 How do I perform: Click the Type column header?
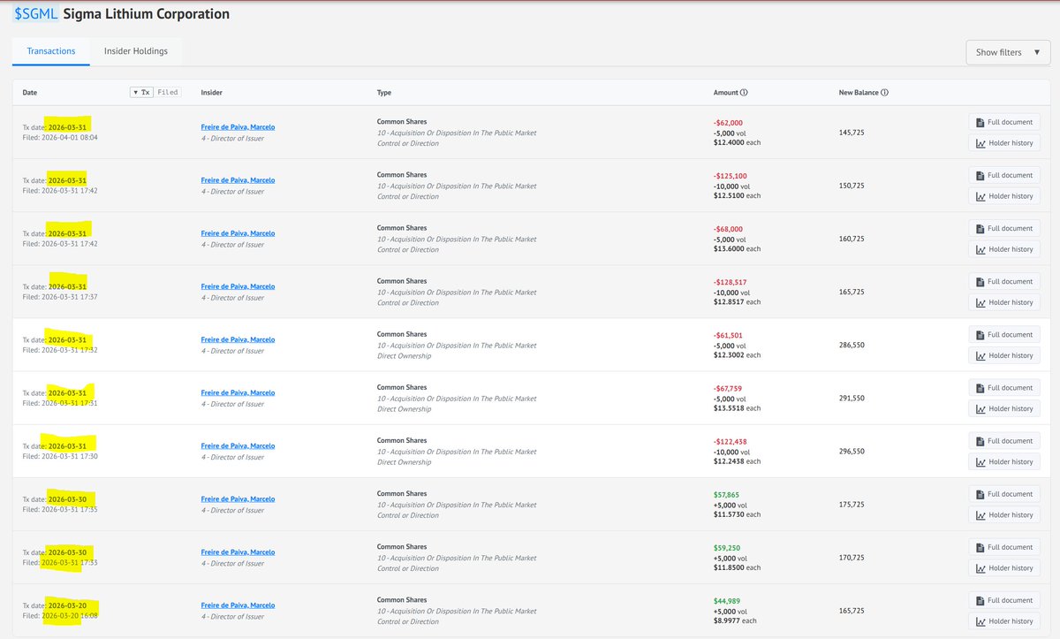[384, 92]
